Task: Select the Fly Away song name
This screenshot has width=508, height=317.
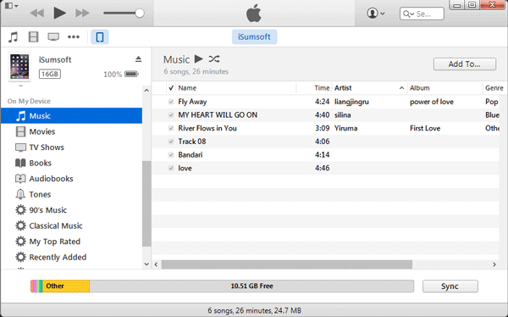Action: [x=192, y=102]
